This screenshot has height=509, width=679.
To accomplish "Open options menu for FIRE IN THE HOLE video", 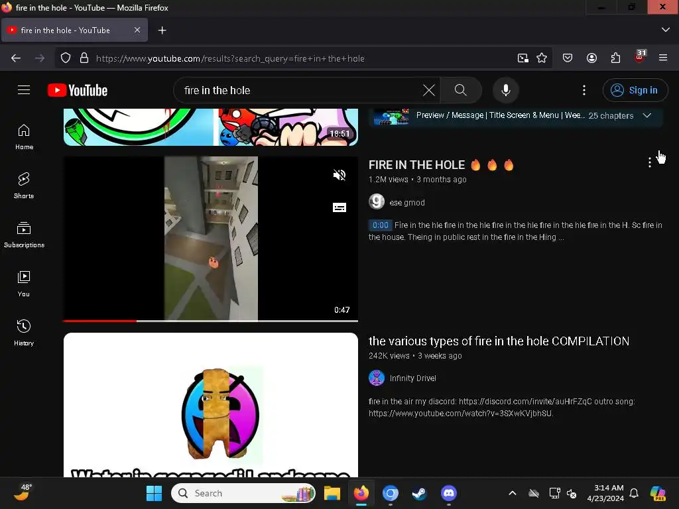I will point(649,163).
